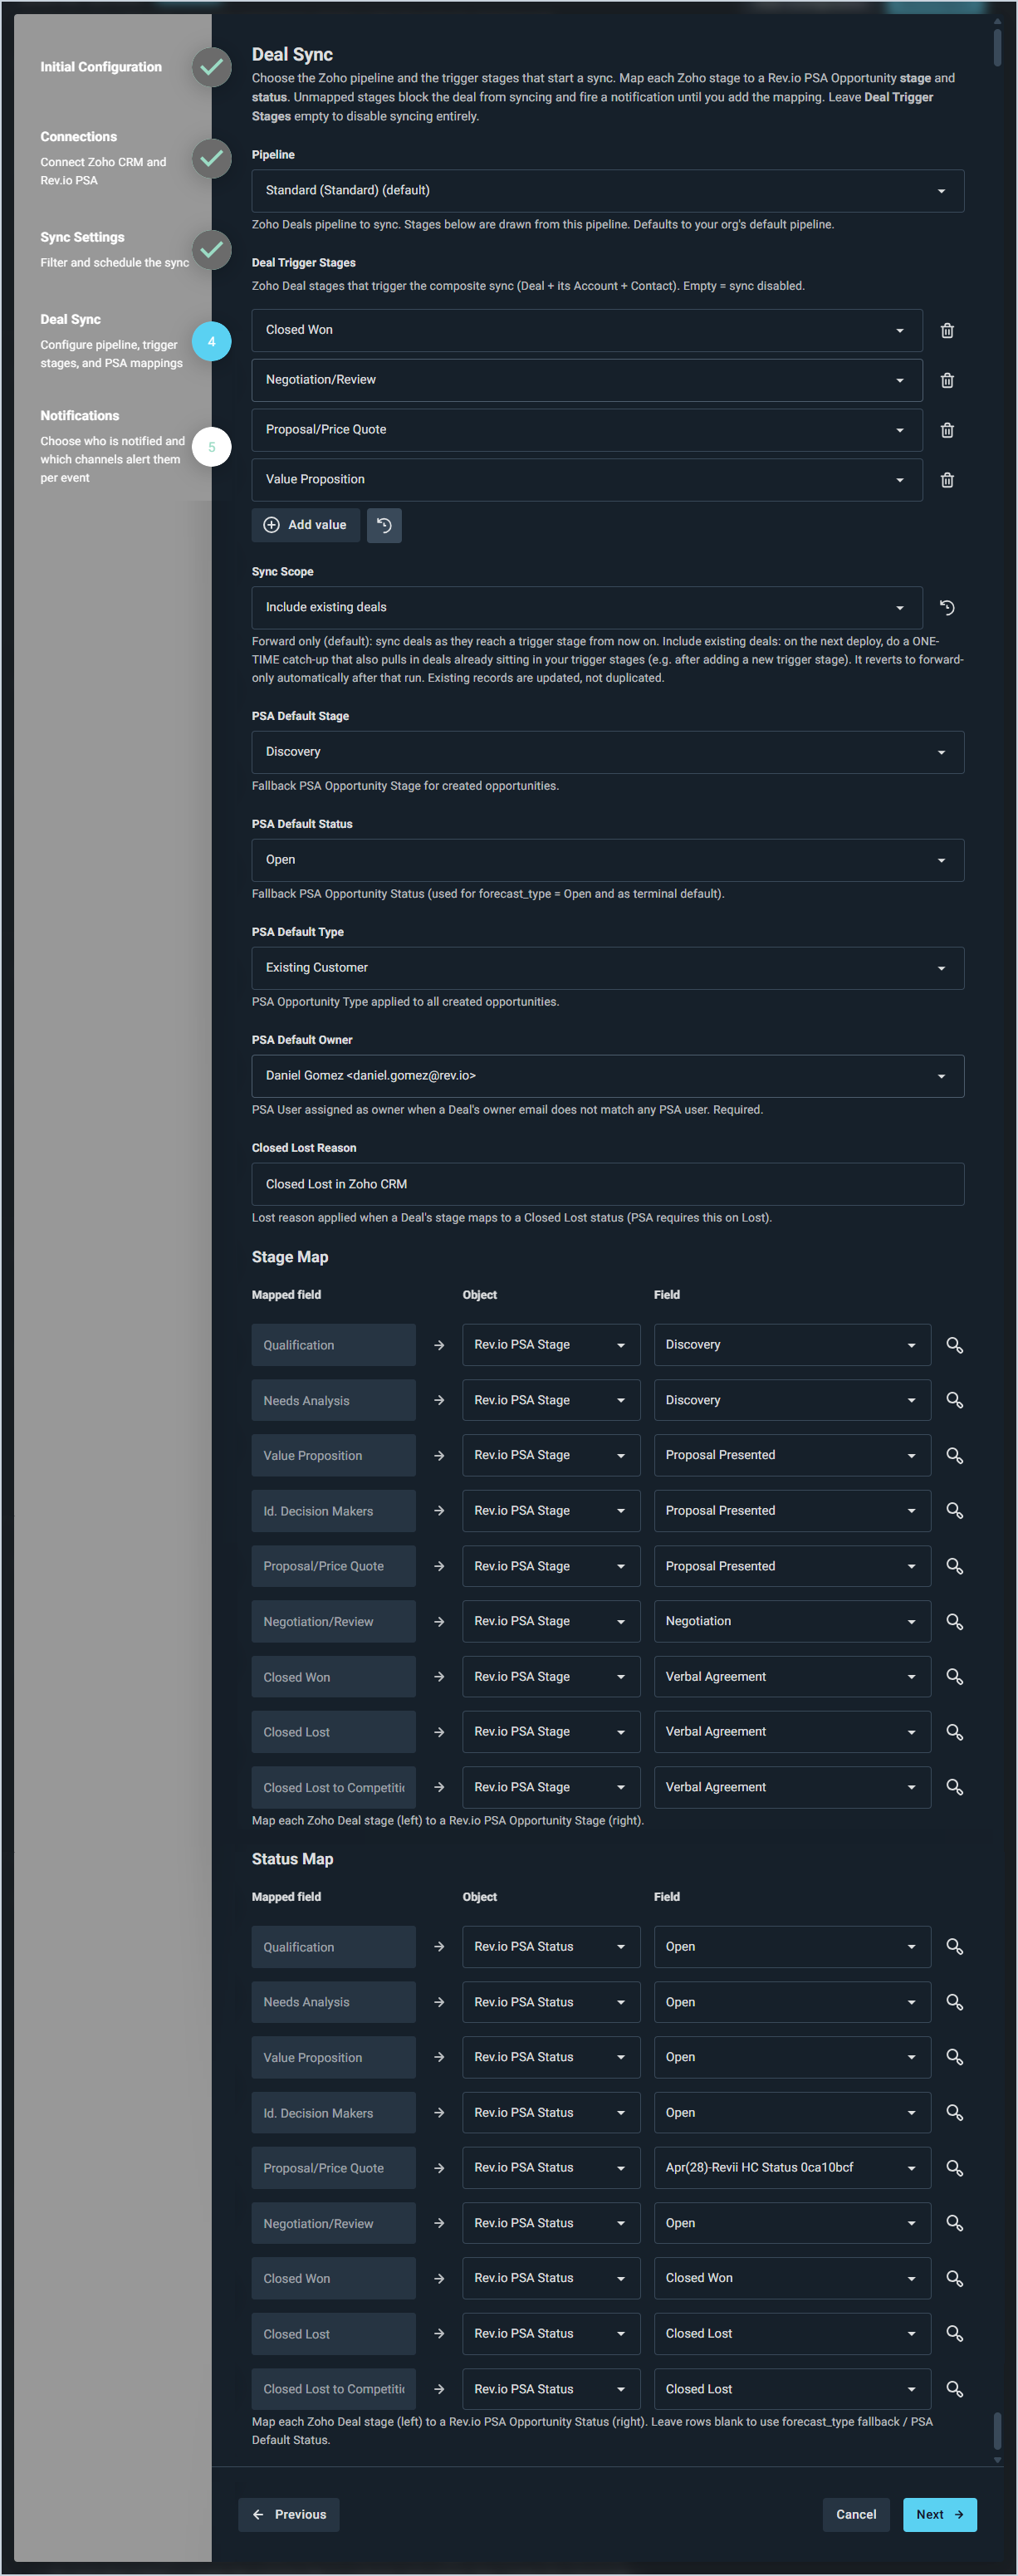The height and width of the screenshot is (2576, 1018).
Task: Open Object dropdown for Status Map Closed Lost row
Action: 551,2333
